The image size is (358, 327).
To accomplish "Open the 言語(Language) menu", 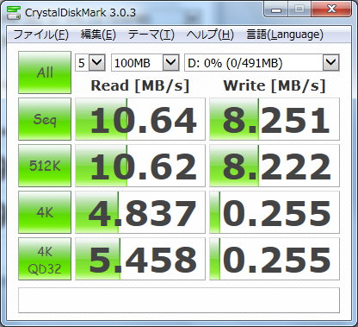I will [285, 35].
